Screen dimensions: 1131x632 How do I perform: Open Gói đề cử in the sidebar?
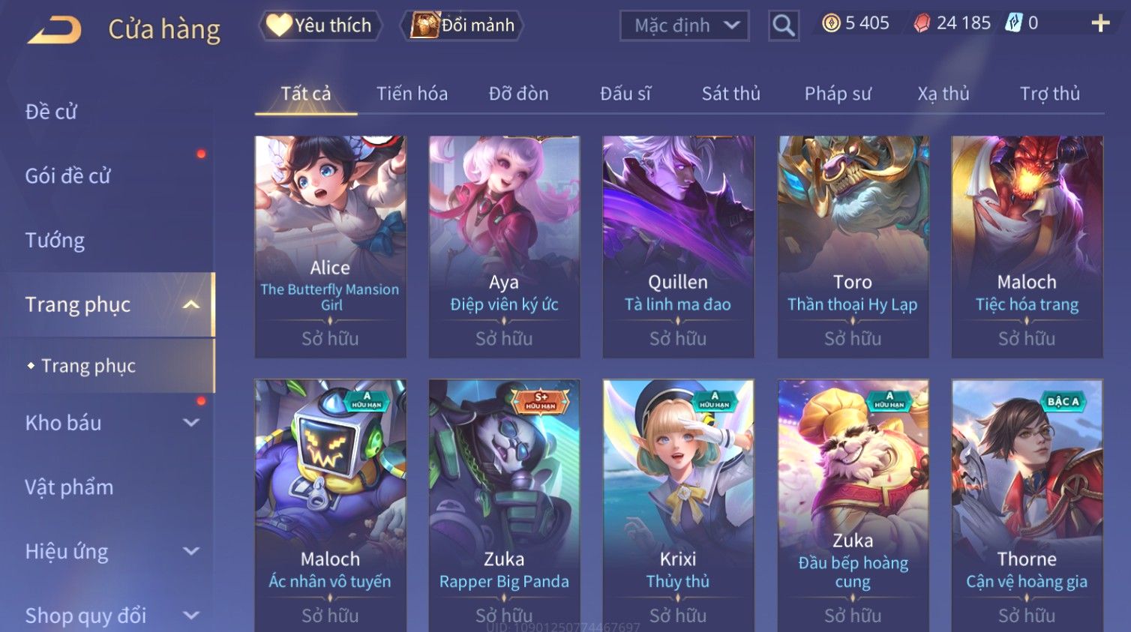tap(67, 176)
